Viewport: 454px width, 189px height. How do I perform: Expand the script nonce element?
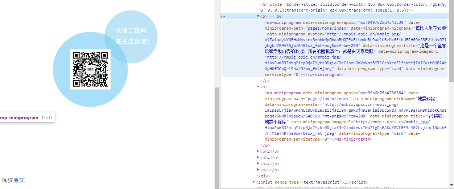[x=254, y=182]
